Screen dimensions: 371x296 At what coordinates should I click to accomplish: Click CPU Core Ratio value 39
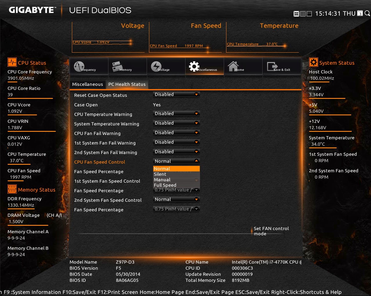point(10,95)
